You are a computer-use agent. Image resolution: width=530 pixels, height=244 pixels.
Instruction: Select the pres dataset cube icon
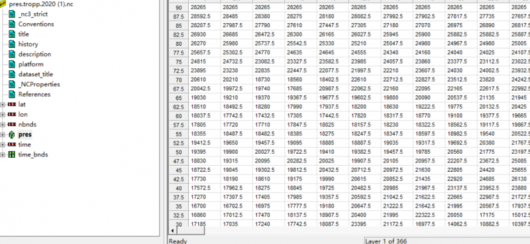[x=12, y=135]
